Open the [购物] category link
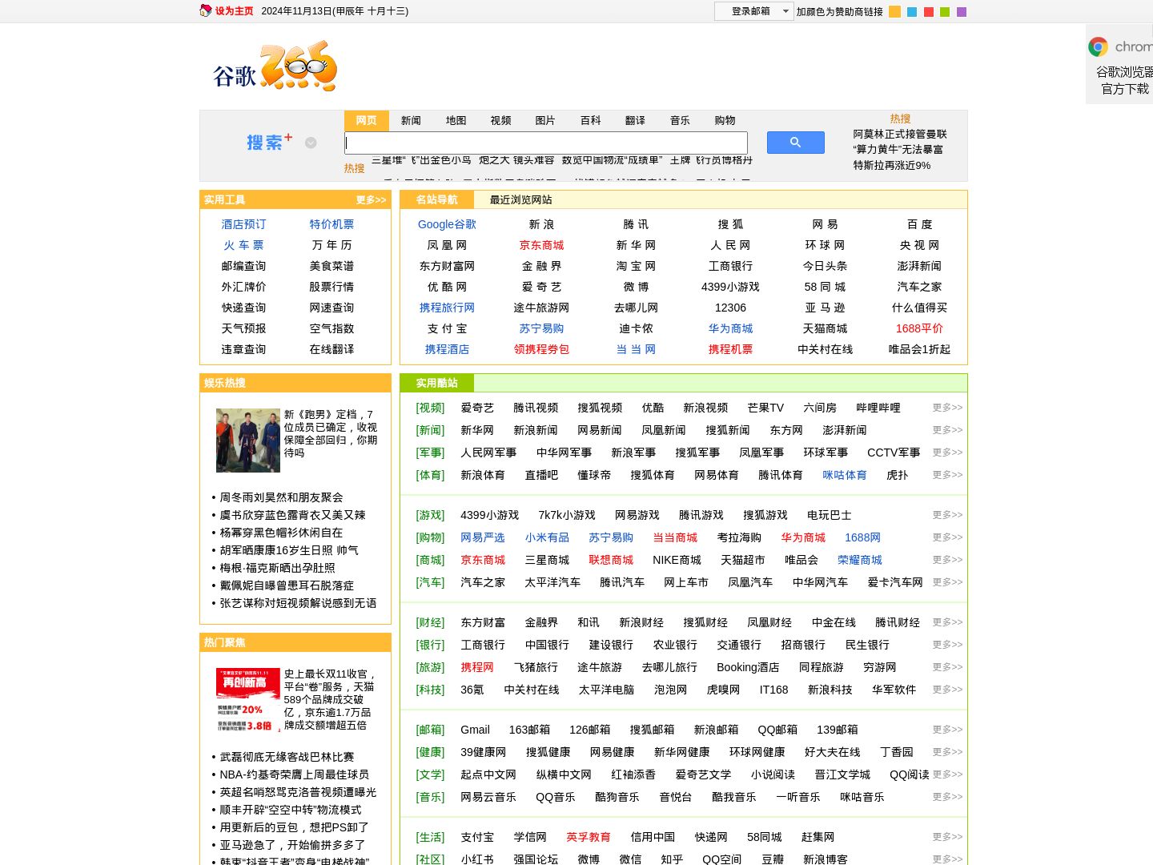 [x=430, y=537]
